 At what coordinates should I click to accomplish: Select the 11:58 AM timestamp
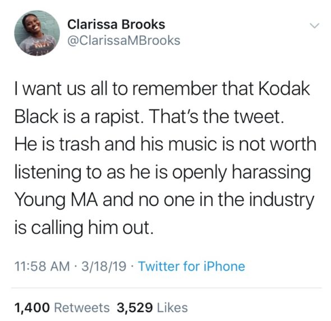point(42,267)
